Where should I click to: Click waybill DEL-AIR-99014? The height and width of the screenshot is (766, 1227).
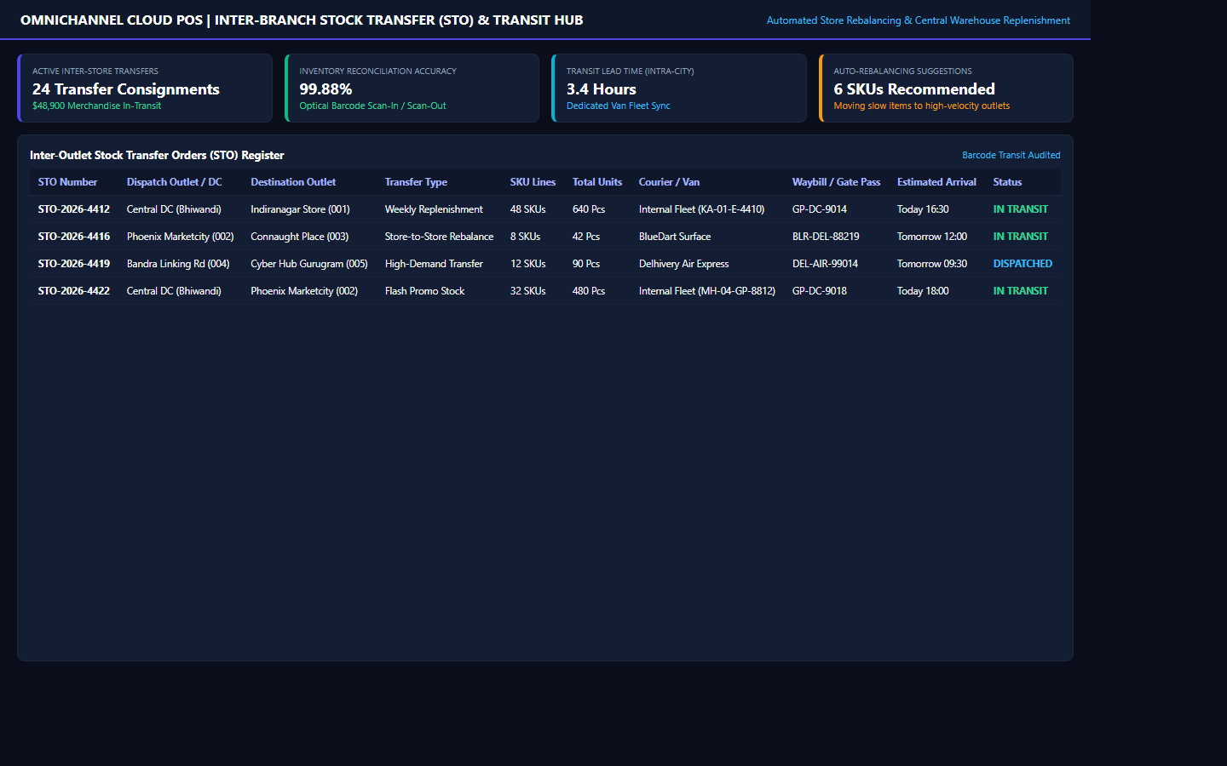pos(825,264)
